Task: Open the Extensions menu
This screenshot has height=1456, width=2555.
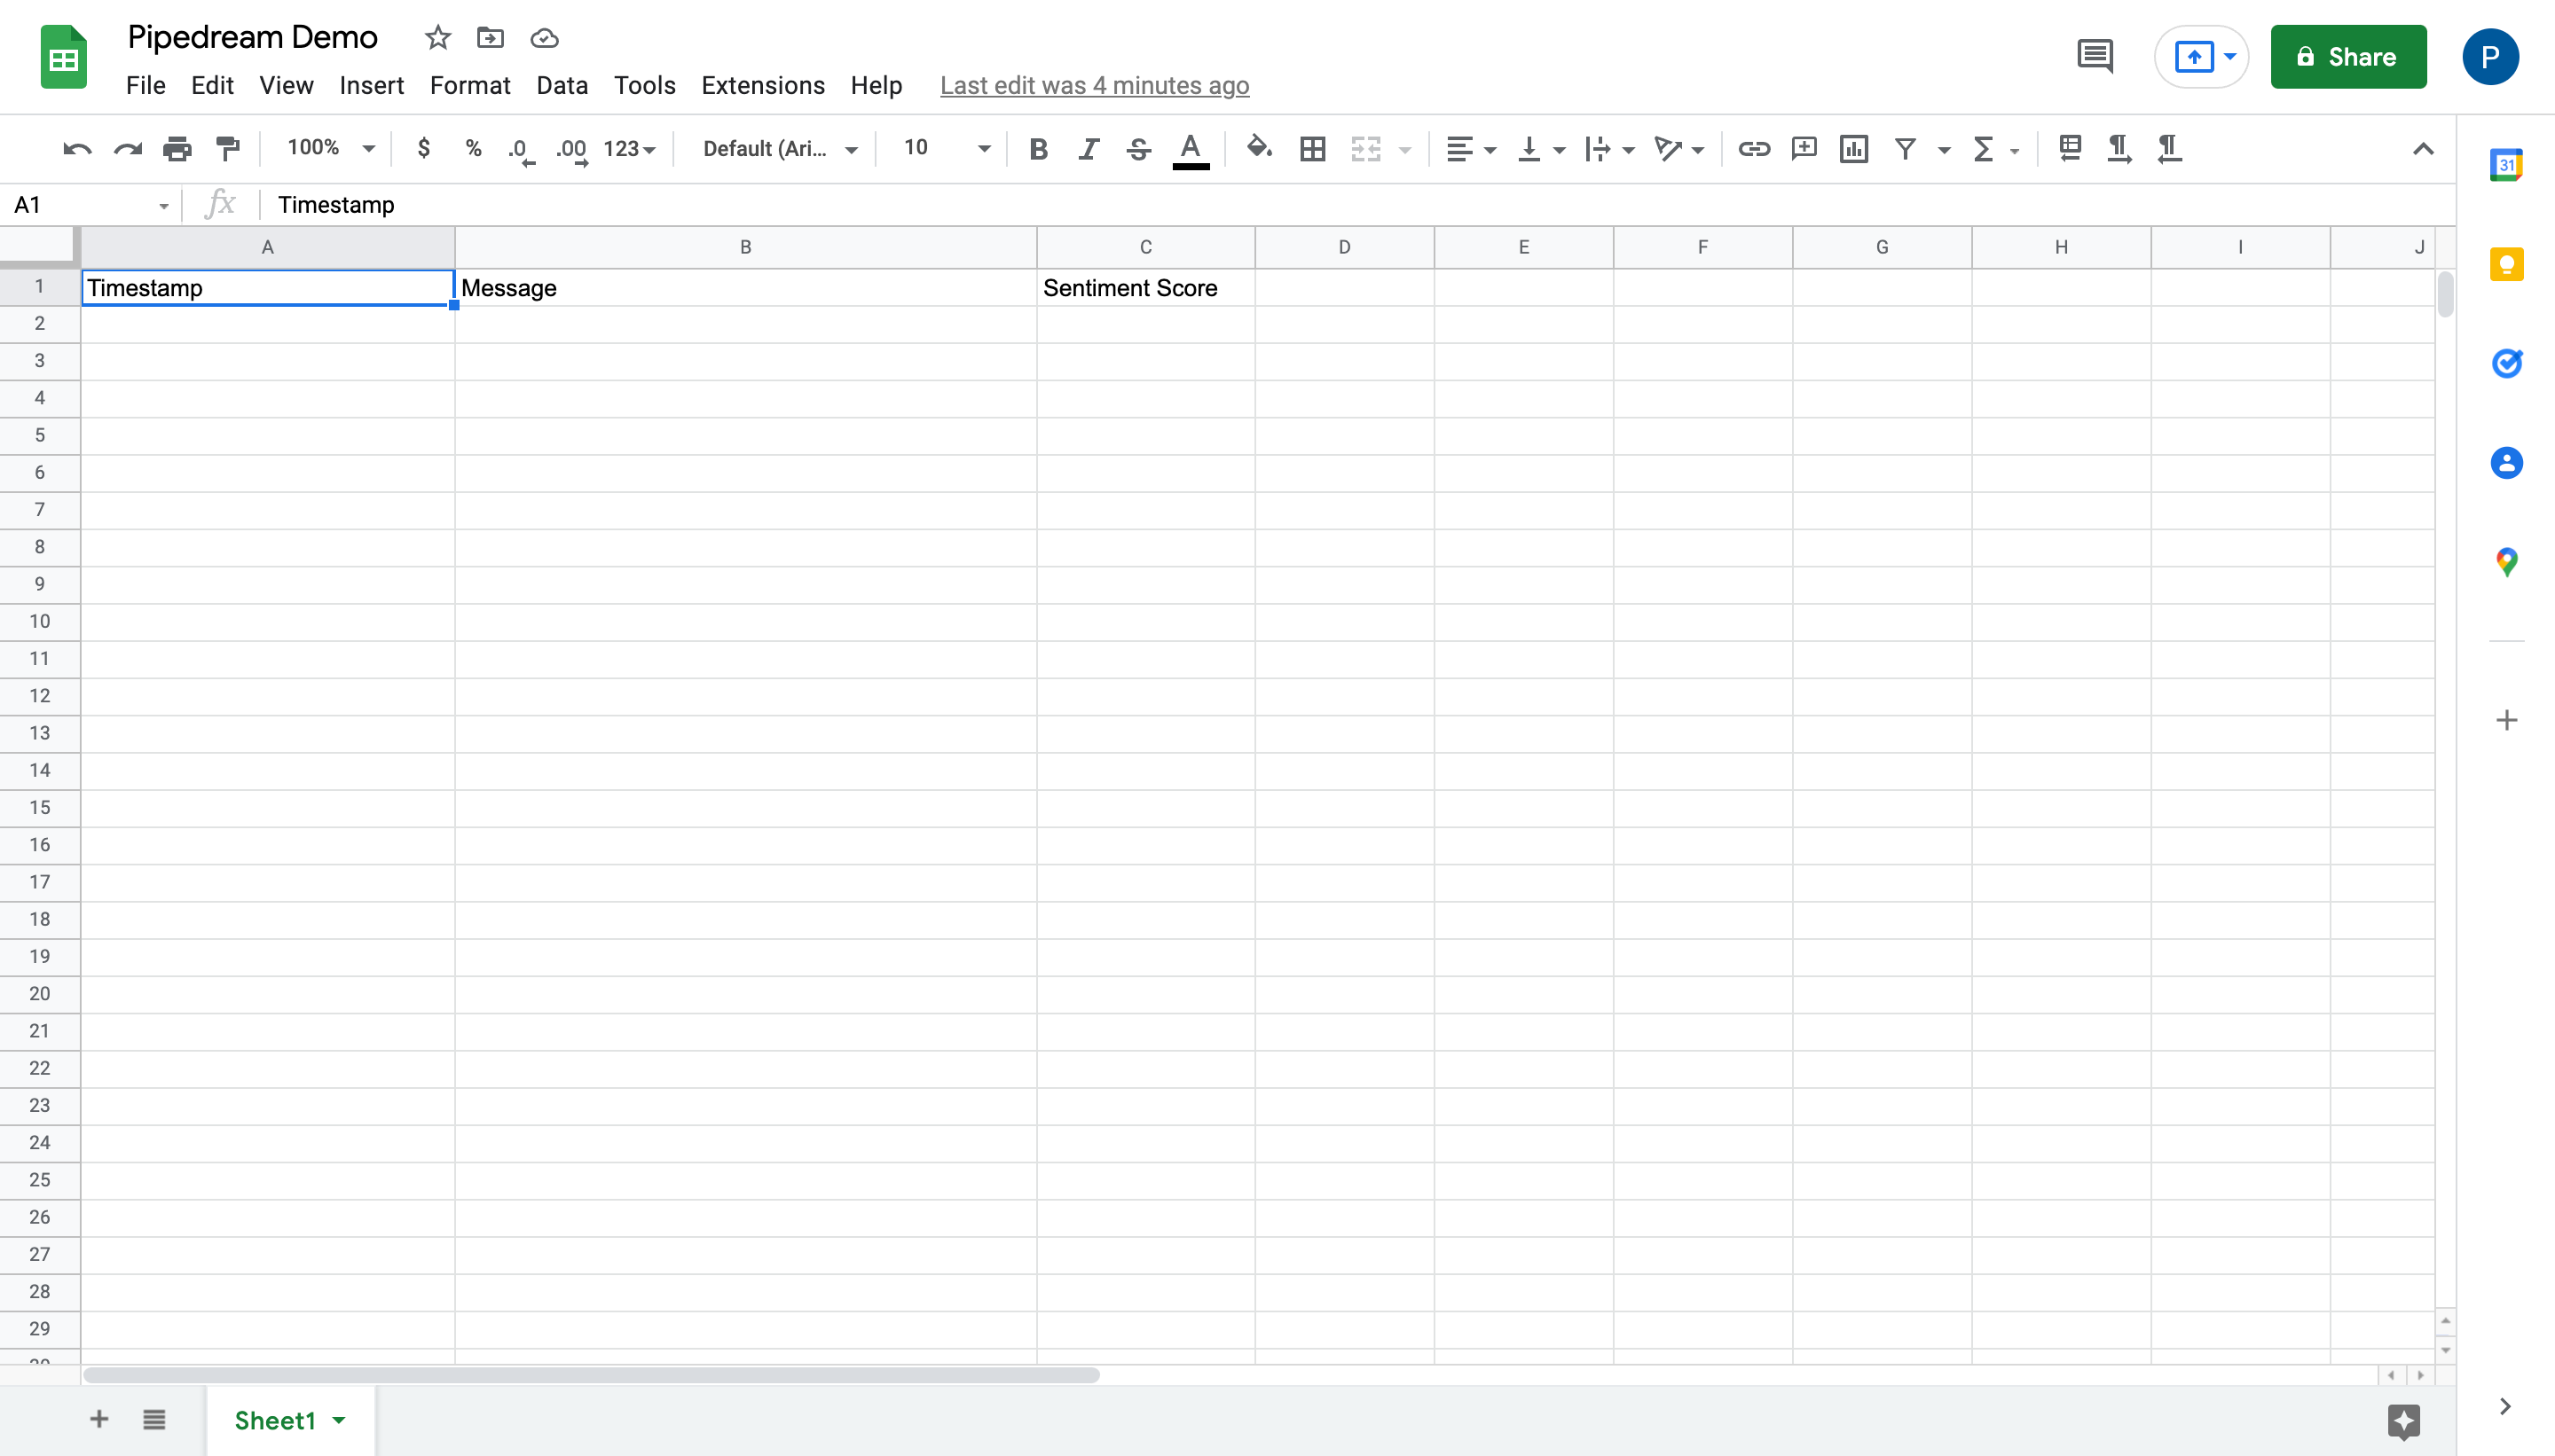Action: (762, 86)
